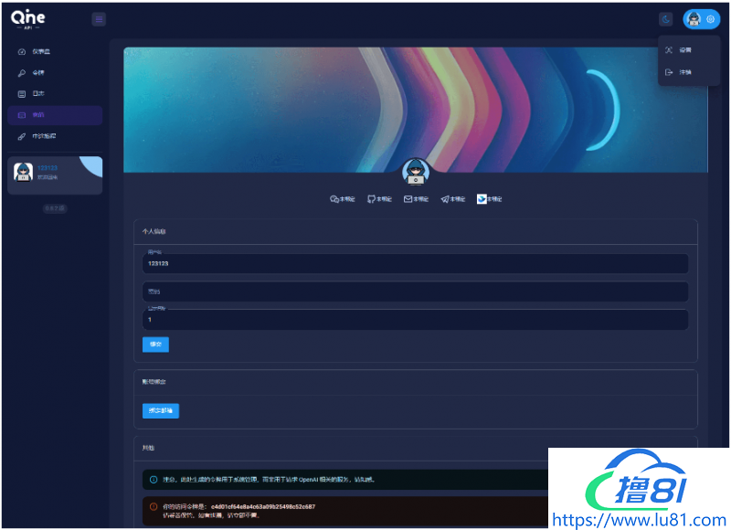Click the Lark binding icon
731x530 pixels.
pyautogui.click(x=482, y=199)
